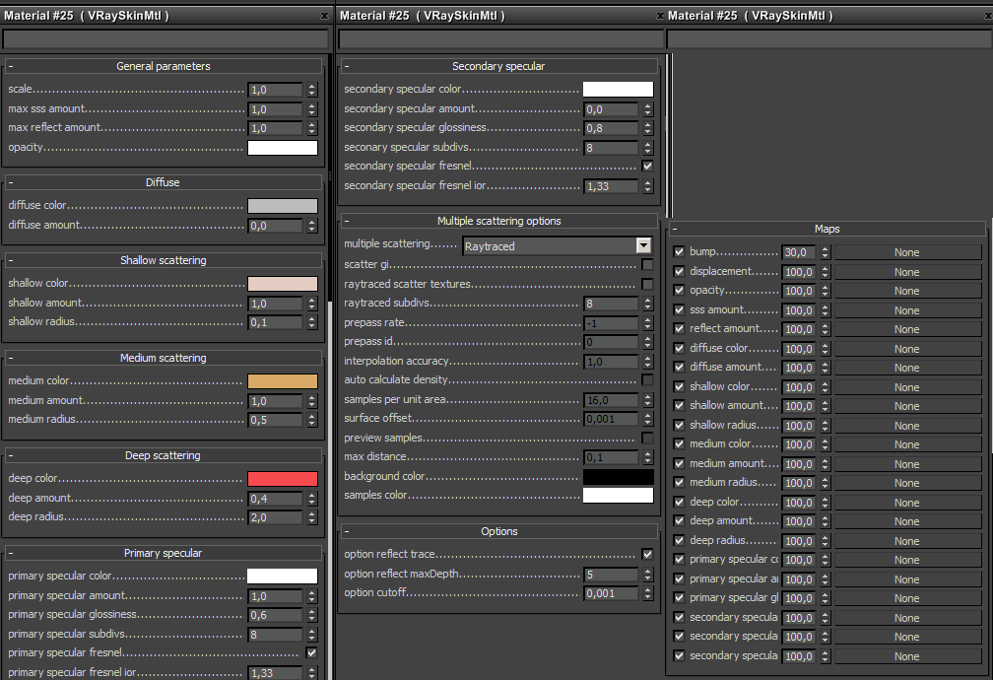Screen dimensions: 993x680
Task: Click secondary specular fresnel ior field
Action: 611,186
